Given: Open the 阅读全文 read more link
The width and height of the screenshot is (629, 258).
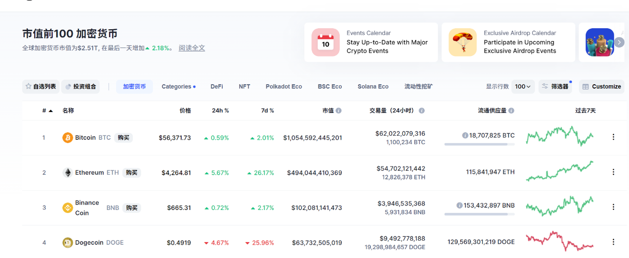Looking at the screenshot, I should (x=192, y=48).
